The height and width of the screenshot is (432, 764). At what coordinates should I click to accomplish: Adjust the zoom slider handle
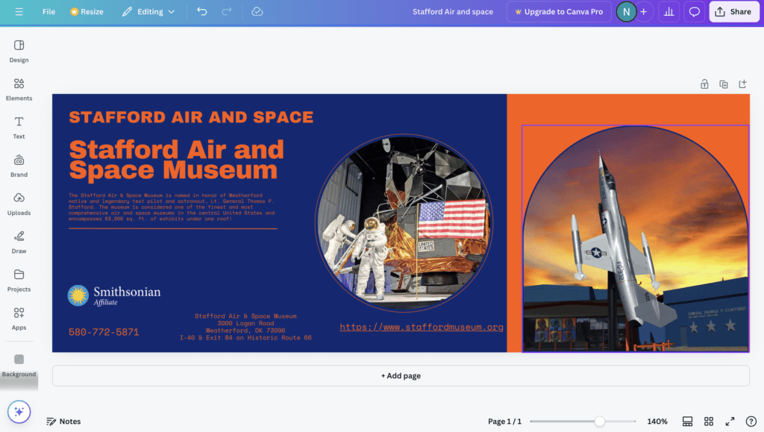tap(600, 422)
